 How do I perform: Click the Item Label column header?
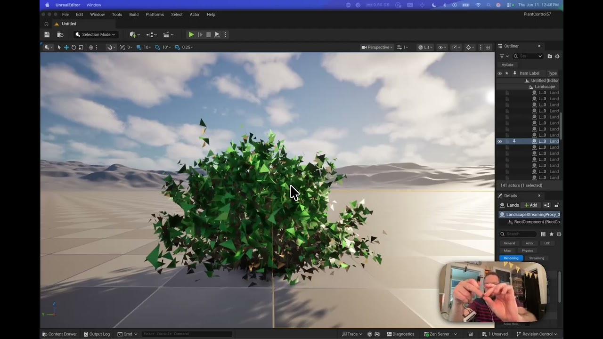(530, 73)
